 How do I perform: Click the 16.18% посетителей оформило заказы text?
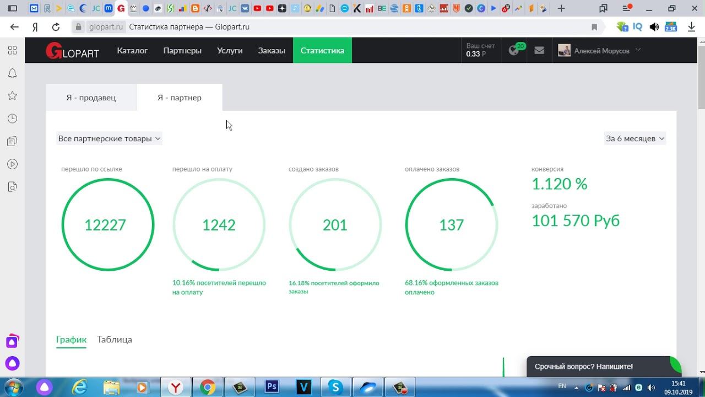[x=334, y=287]
